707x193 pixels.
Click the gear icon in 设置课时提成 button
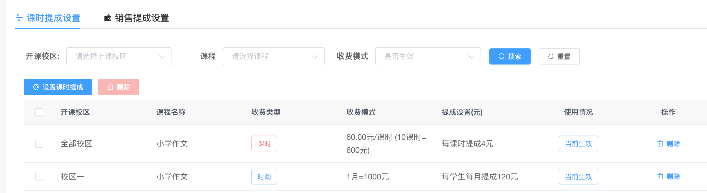(36, 87)
